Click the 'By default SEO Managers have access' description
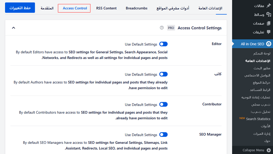Screen dimensions: 273x154 pos(95,145)
